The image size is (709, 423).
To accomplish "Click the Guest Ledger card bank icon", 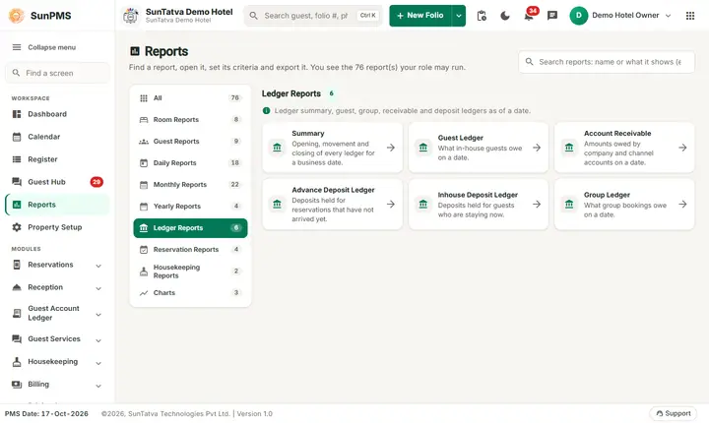I will point(423,148).
